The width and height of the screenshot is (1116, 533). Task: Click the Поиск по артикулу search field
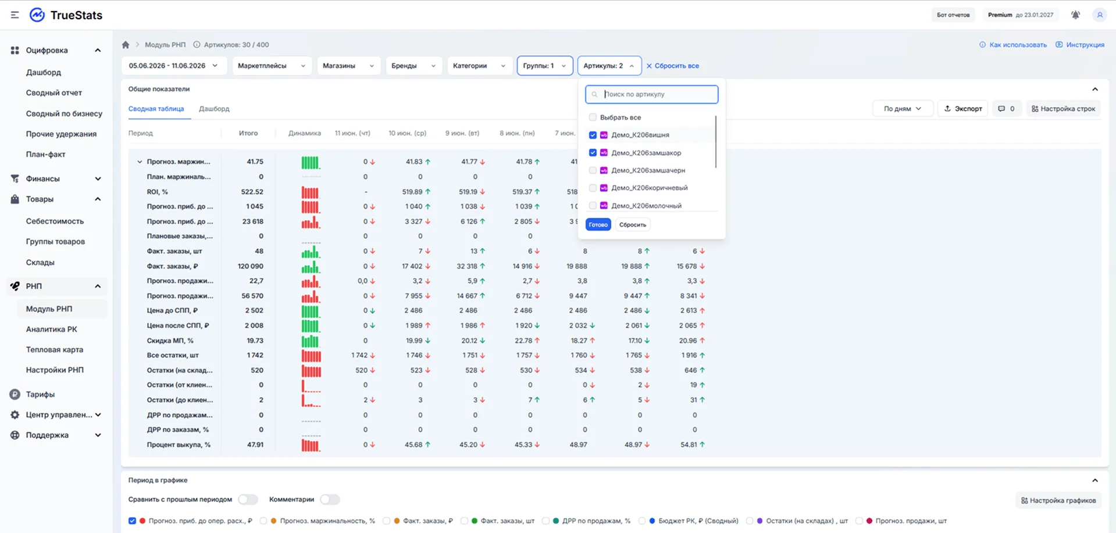click(x=651, y=94)
